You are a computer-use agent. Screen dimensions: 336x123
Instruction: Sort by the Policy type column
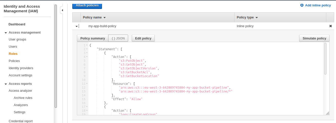[x=247, y=17]
